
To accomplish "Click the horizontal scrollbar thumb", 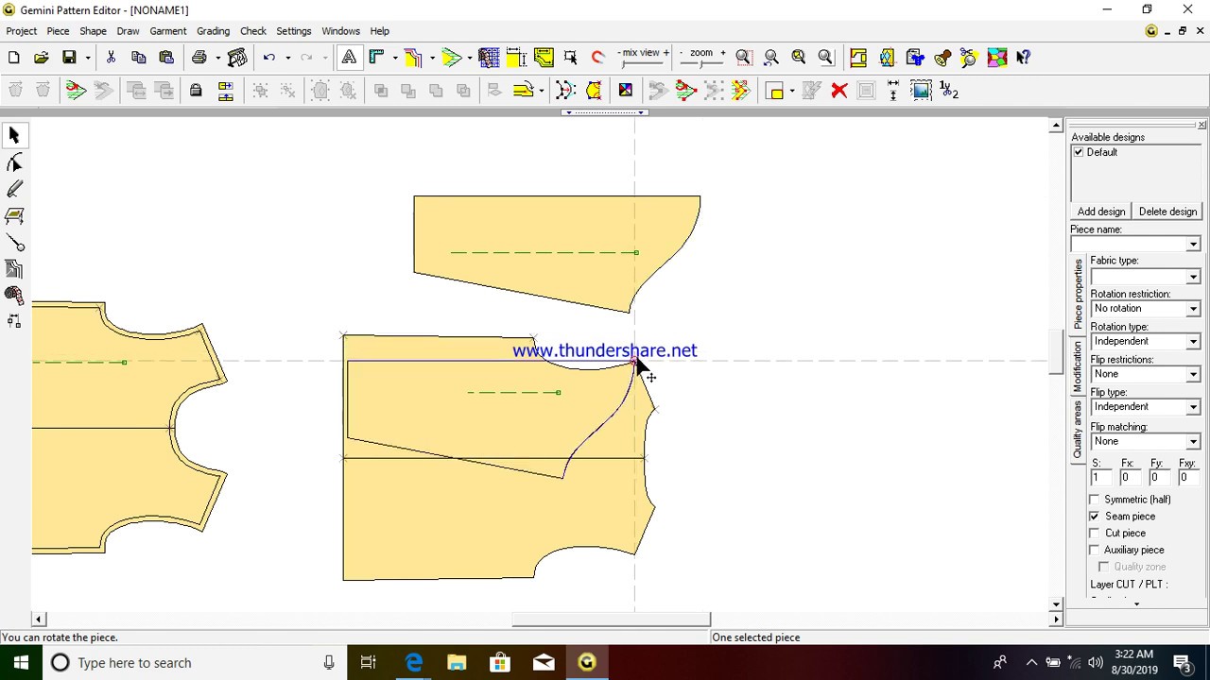I will [x=611, y=620].
